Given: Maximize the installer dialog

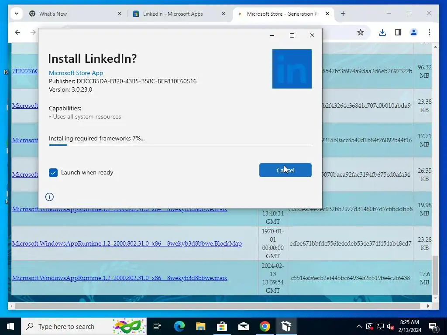Looking at the screenshot, I should (x=292, y=35).
